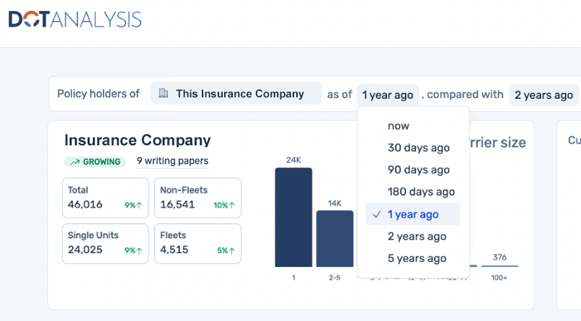
Task: Open the Single Units 24,025 card
Action: (x=105, y=243)
